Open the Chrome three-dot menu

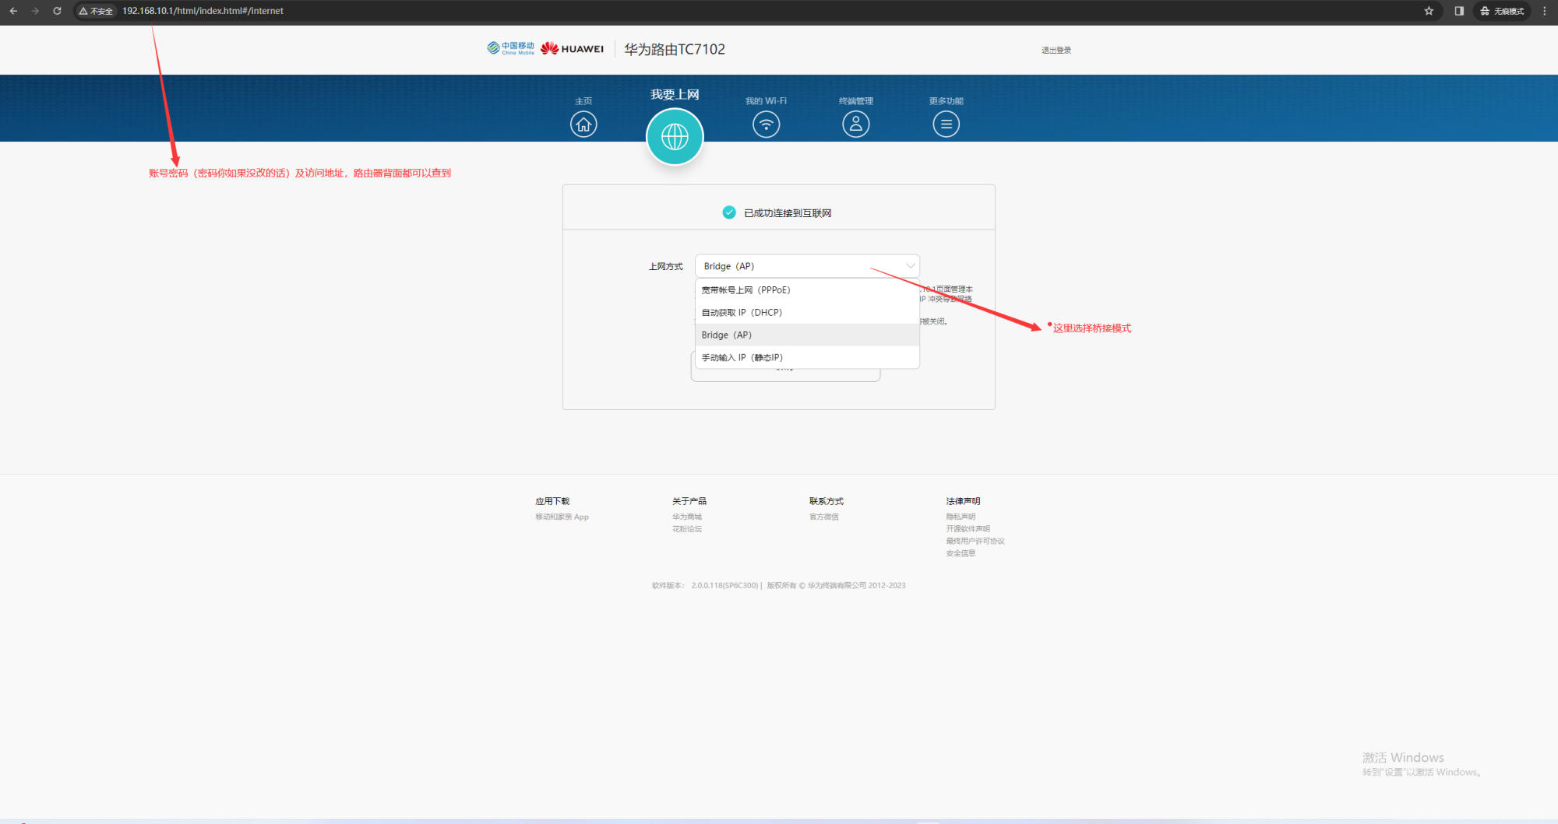pyautogui.click(x=1544, y=11)
